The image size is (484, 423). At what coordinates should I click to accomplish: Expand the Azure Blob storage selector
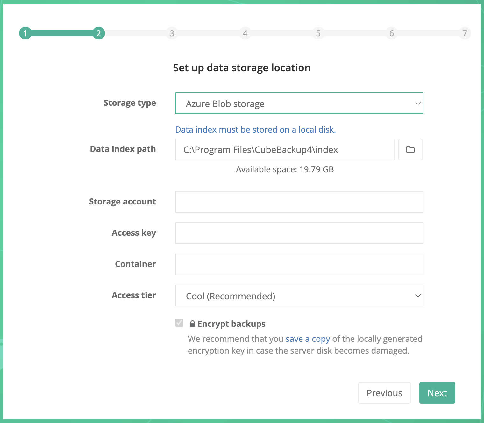click(x=299, y=103)
